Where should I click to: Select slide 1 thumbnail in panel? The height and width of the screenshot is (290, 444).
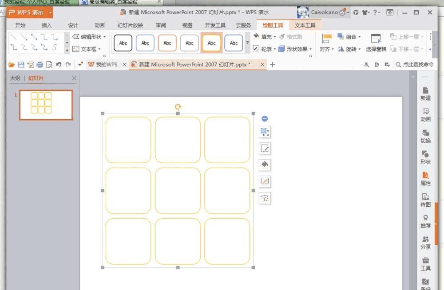(46, 105)
